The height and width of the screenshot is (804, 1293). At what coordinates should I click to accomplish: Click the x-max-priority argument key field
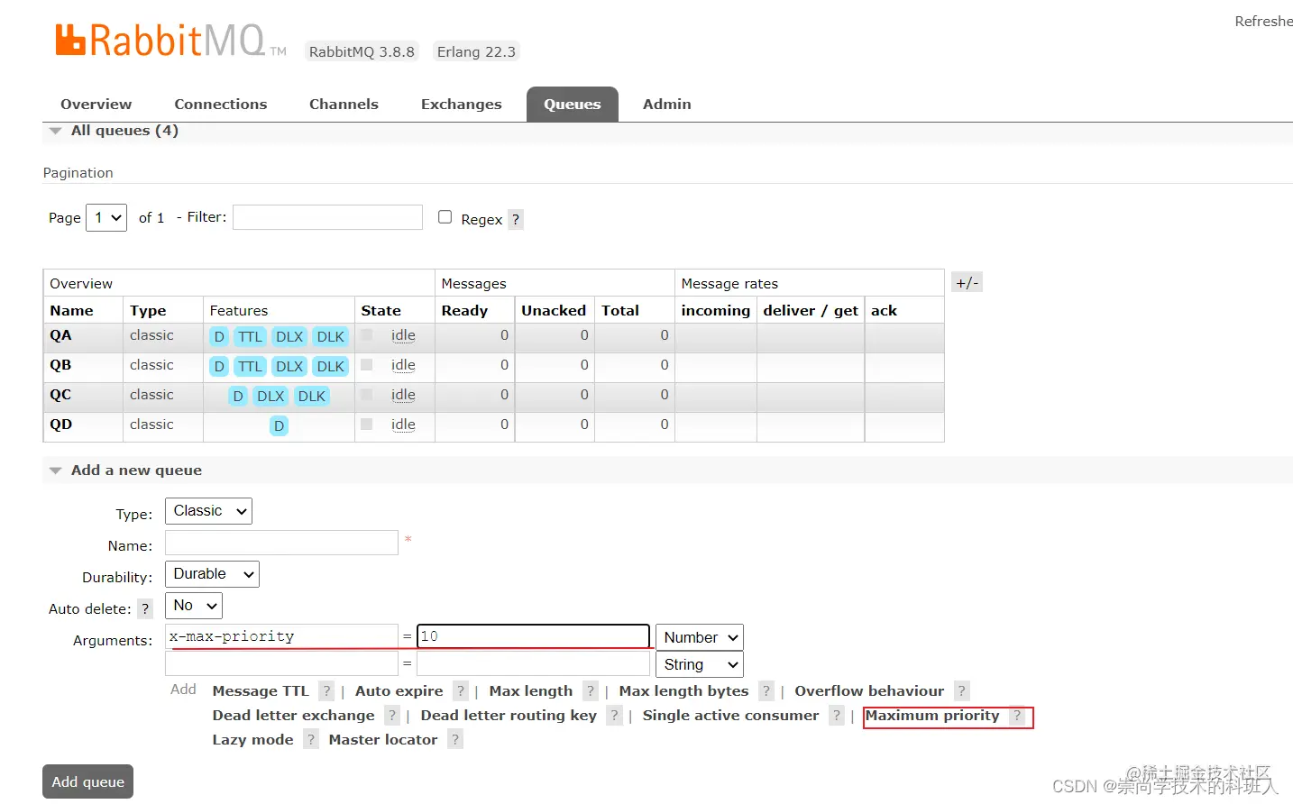(x=281, y=636)
